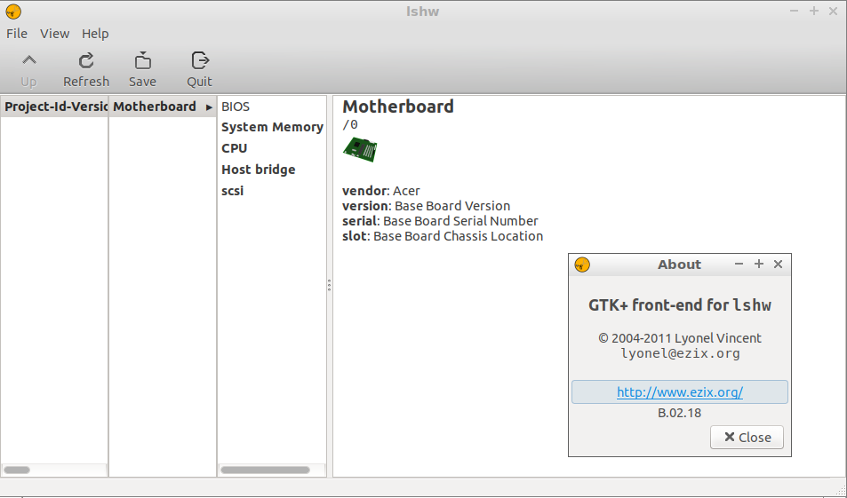The height and width of the screenshot is (498, 847).
Task: Click the Motherboard heading in details pane
Action: click(398, 107)
